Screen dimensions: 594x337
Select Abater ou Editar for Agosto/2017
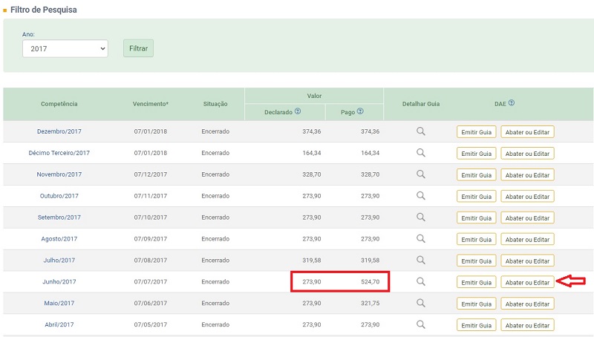click(527, 239)
